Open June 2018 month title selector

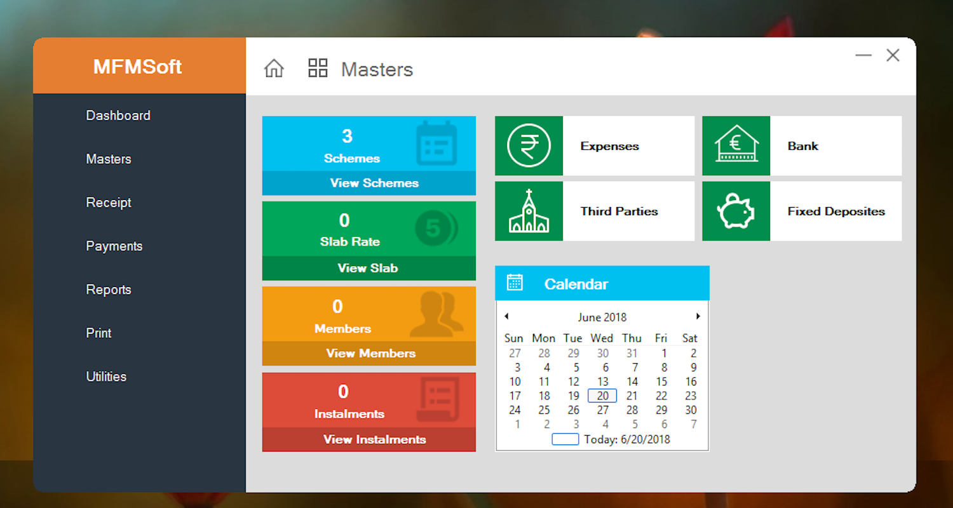click(602, 317)
